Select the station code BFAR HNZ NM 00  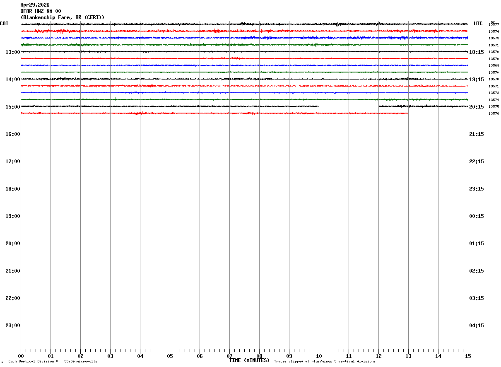tap(41, 11)
